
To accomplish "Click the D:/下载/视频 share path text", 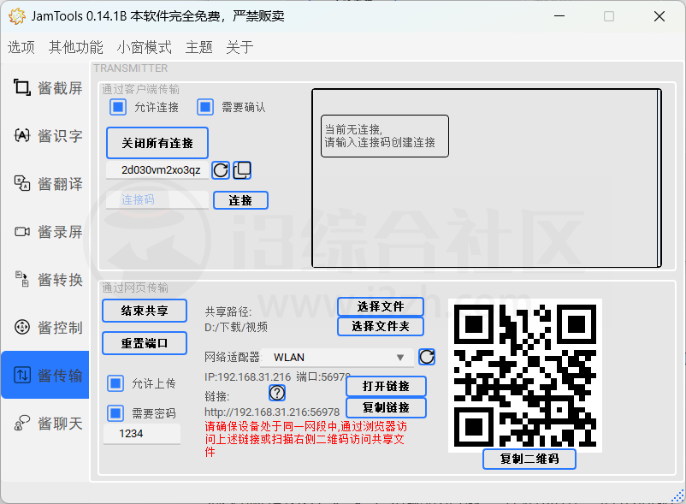I will 236,327.
